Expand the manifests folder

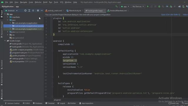click(x=8, y=17)
